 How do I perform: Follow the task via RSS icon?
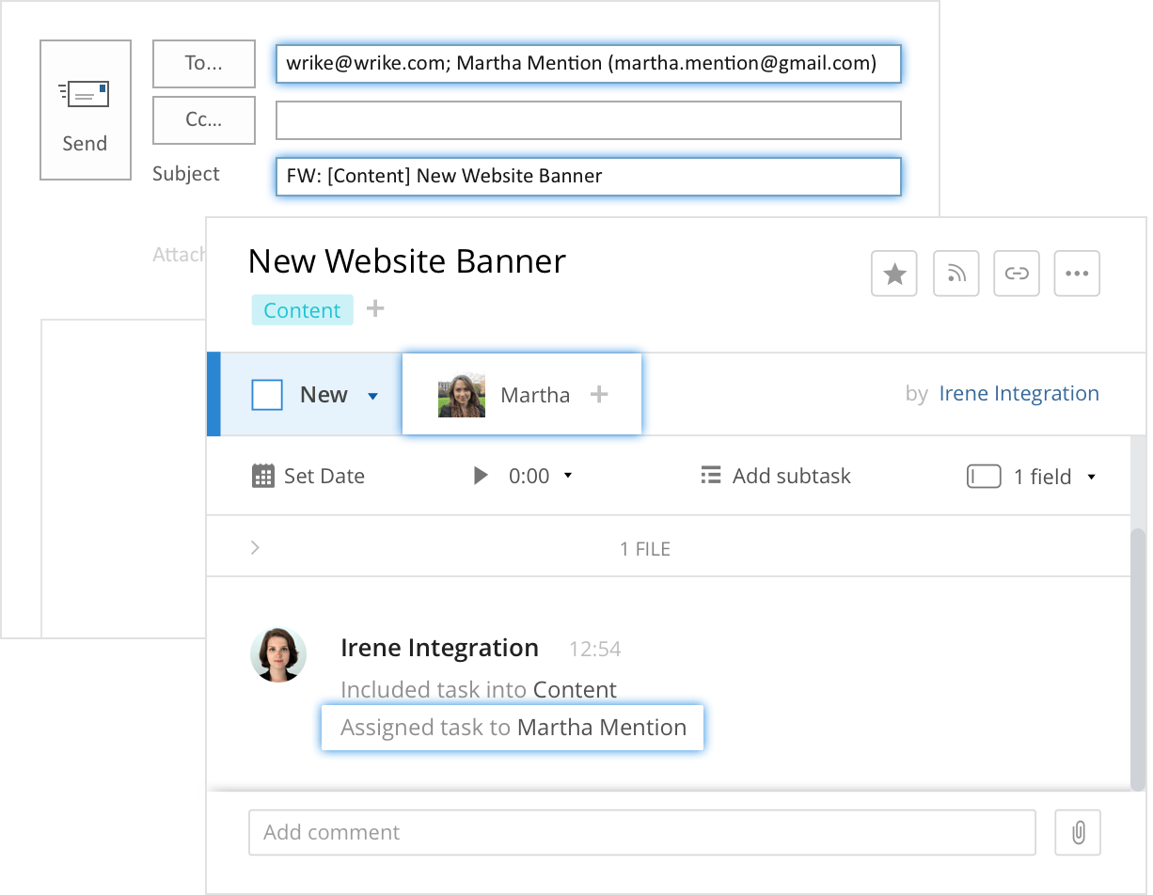point(956,274)
